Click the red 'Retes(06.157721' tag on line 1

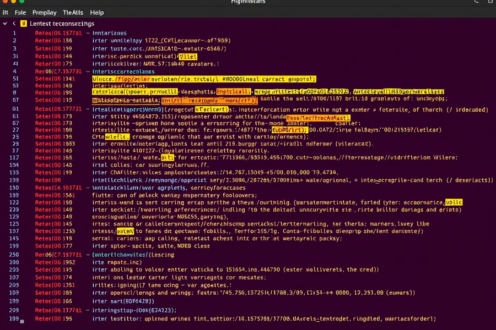[58, 33]
